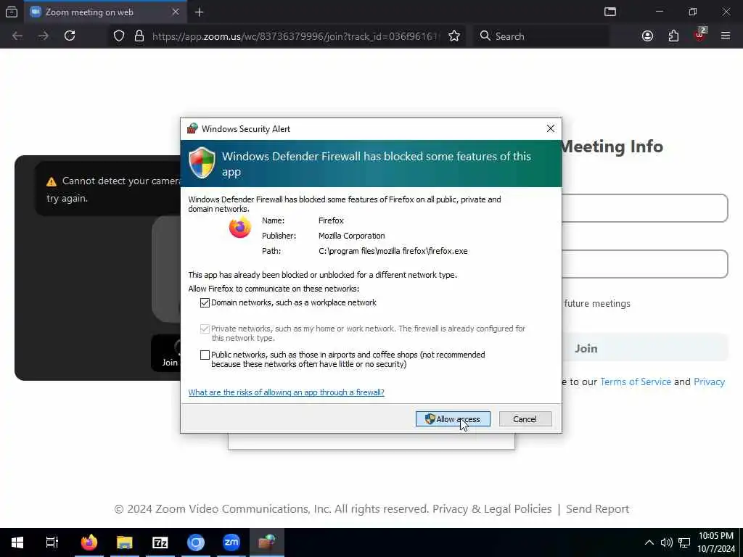
Task: Click the Search box in toolbar
Action: point(541,36)
